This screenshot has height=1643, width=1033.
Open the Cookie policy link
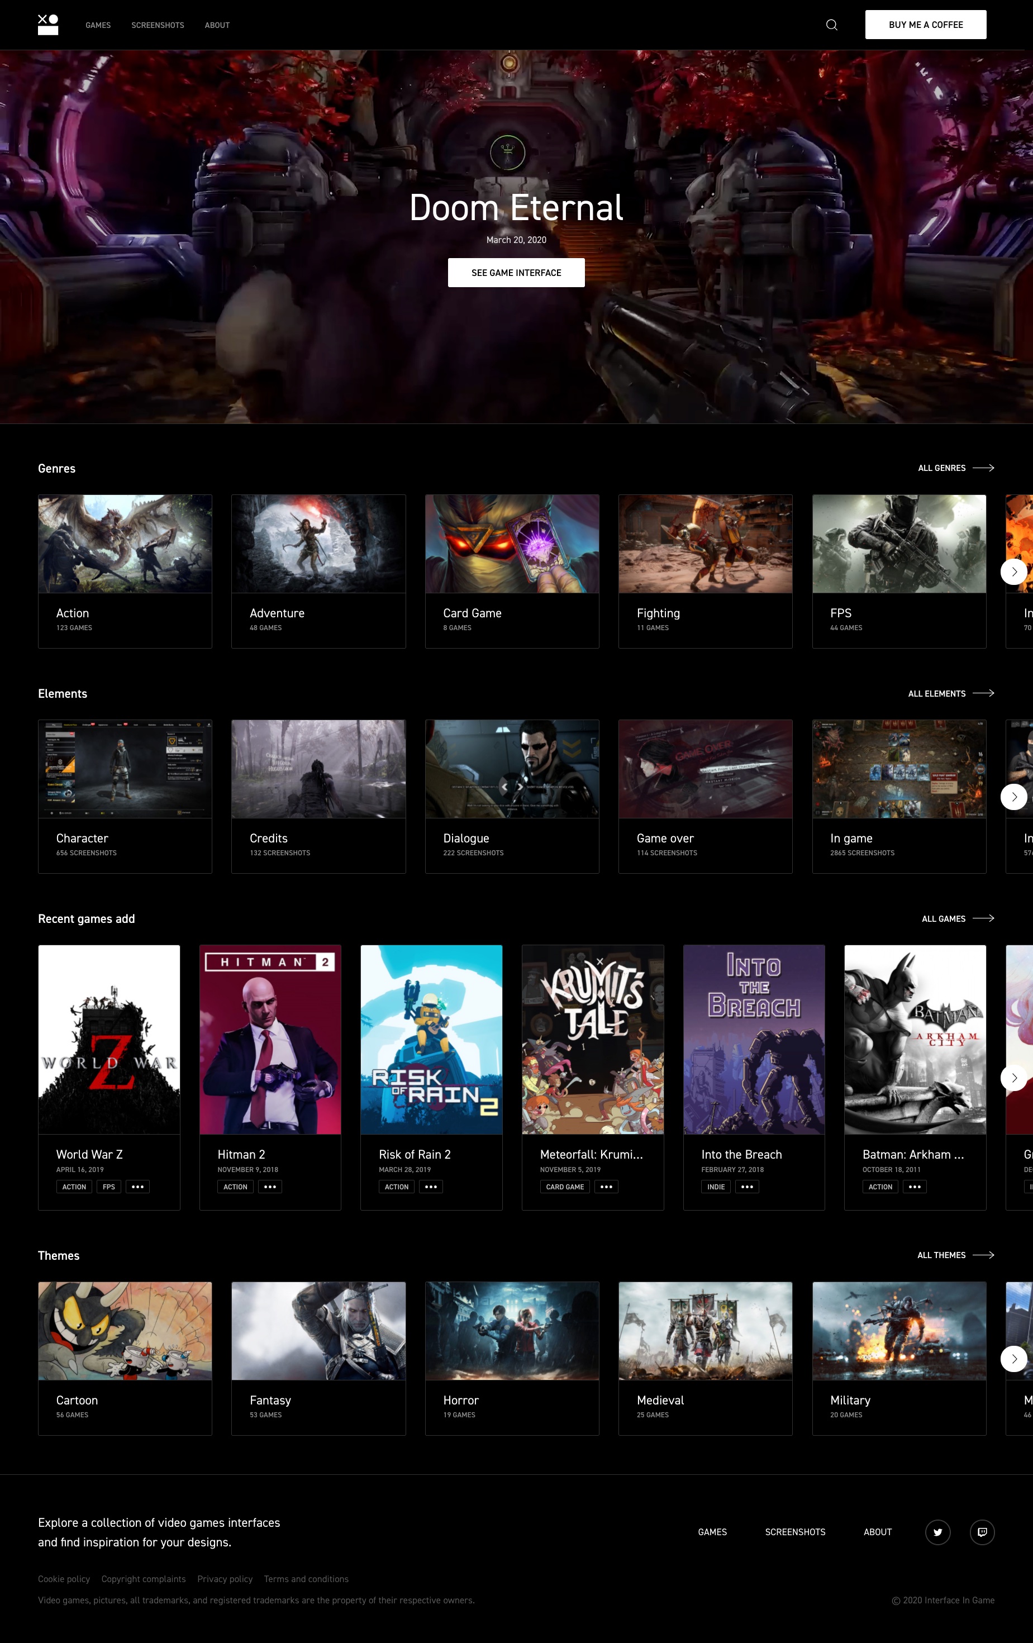64,1579
